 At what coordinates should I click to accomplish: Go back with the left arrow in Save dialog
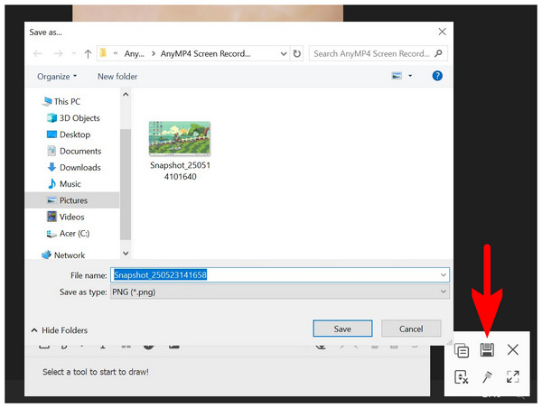[38, 53]
